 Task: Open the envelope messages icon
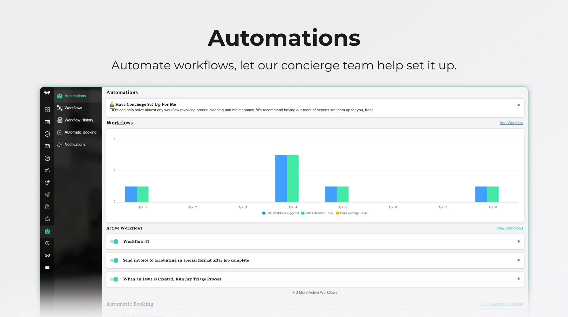coord(47,146)
